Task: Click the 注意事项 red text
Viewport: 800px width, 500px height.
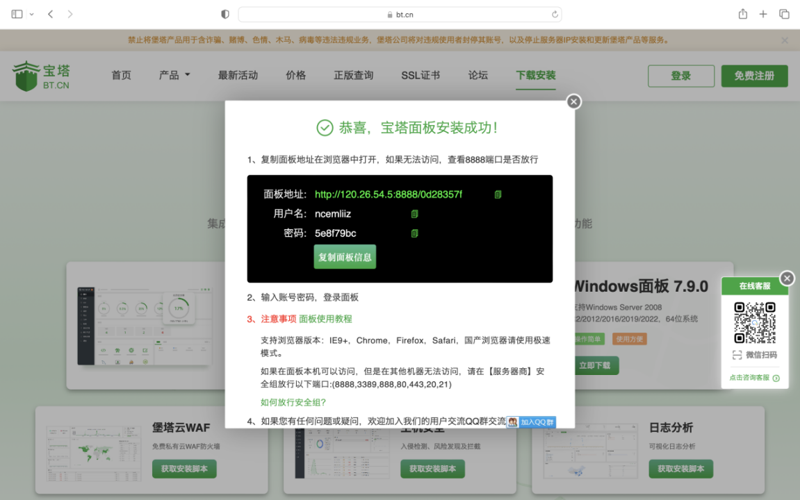Action: pos(279,319)
